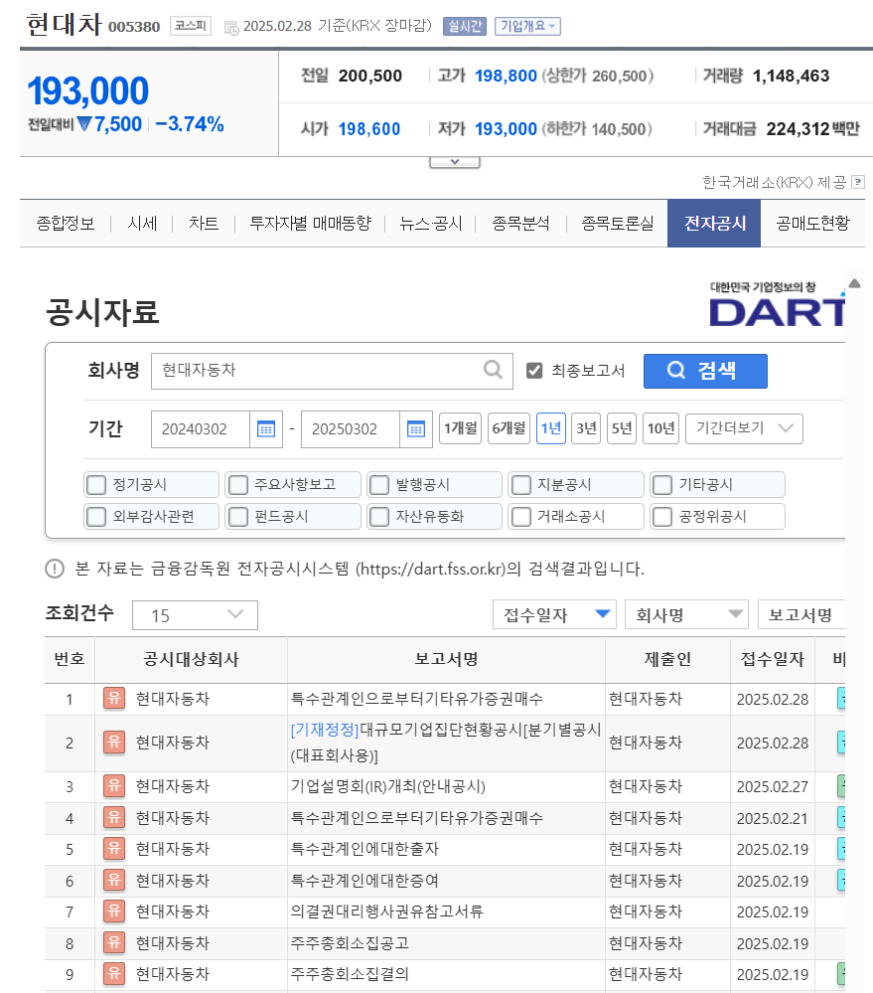Screen dimensions: 873x993
Task: Set period to 5년
Action: 621,428
